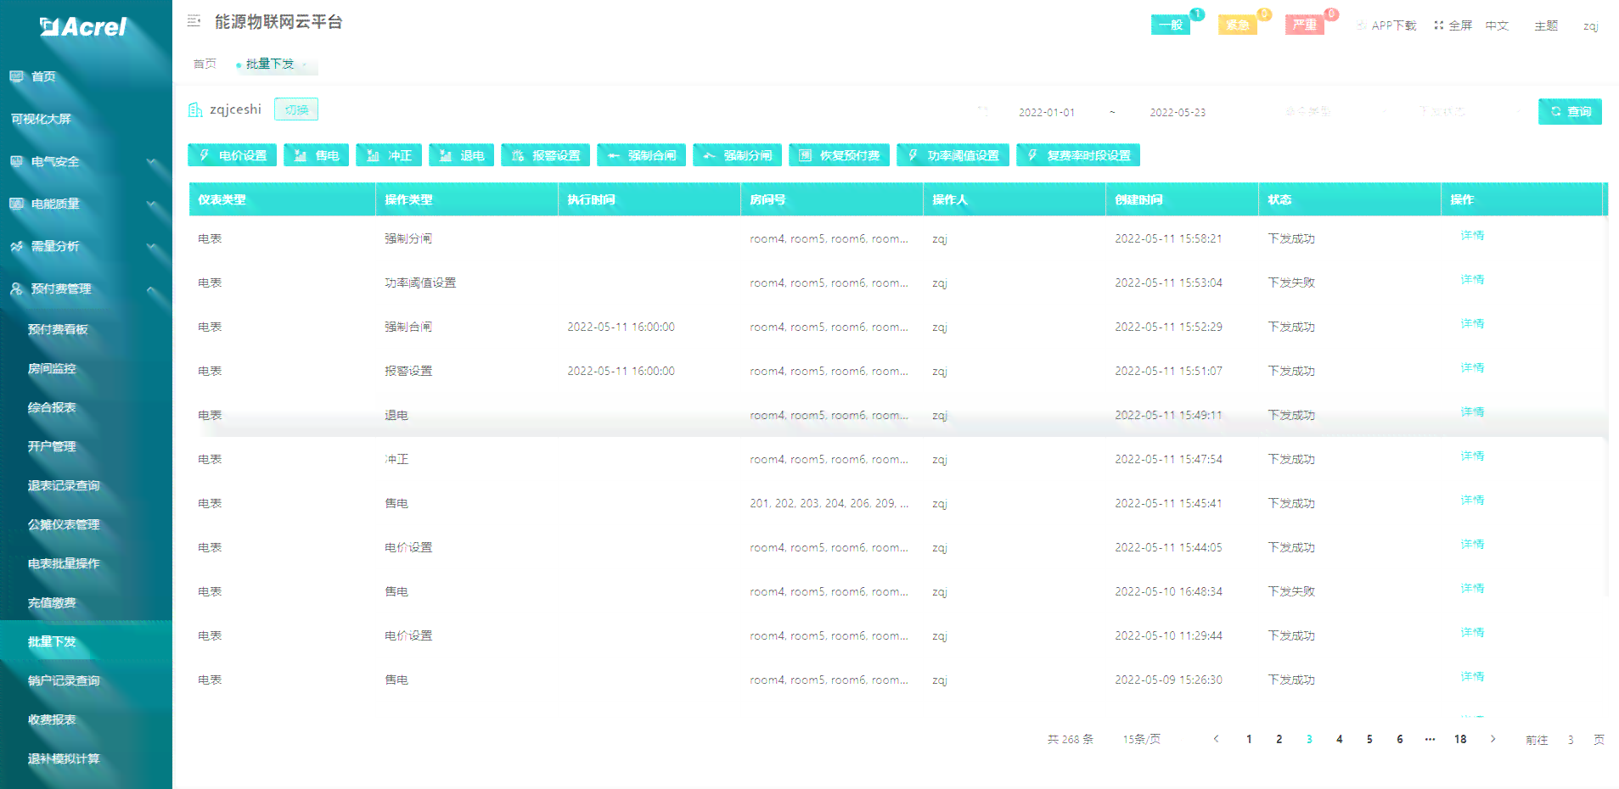
Task: Open 公摊仪表管理 submenu item
Action: pos(86,524)
